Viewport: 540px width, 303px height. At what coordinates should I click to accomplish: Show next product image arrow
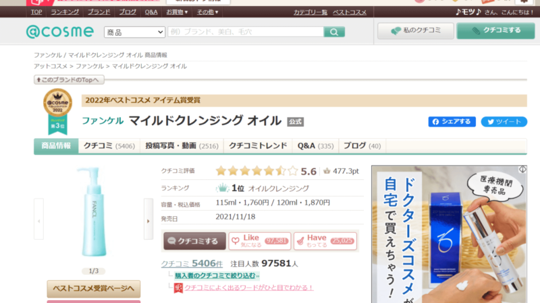click(148, 220)
